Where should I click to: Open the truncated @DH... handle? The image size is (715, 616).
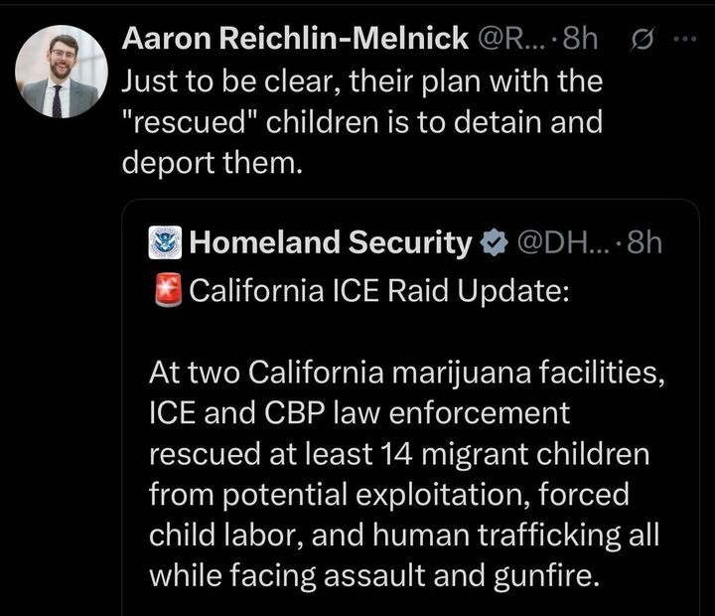click(562, 241)
